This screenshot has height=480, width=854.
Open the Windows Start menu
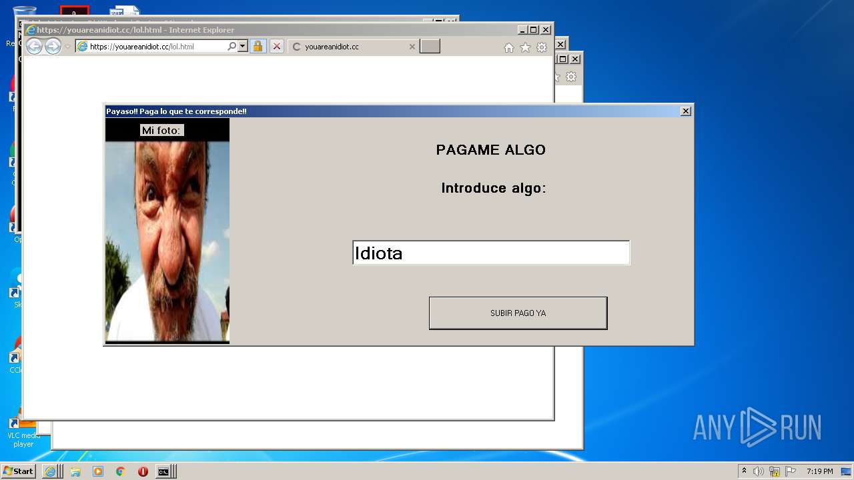18,471
